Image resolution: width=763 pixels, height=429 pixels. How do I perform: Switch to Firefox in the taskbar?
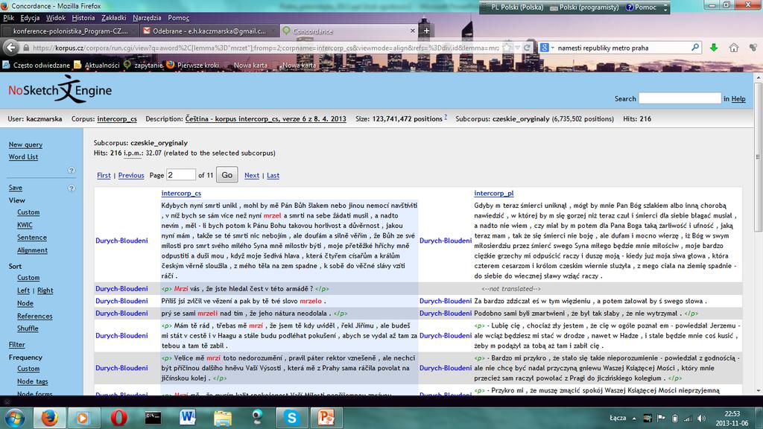tap(49, 418)
